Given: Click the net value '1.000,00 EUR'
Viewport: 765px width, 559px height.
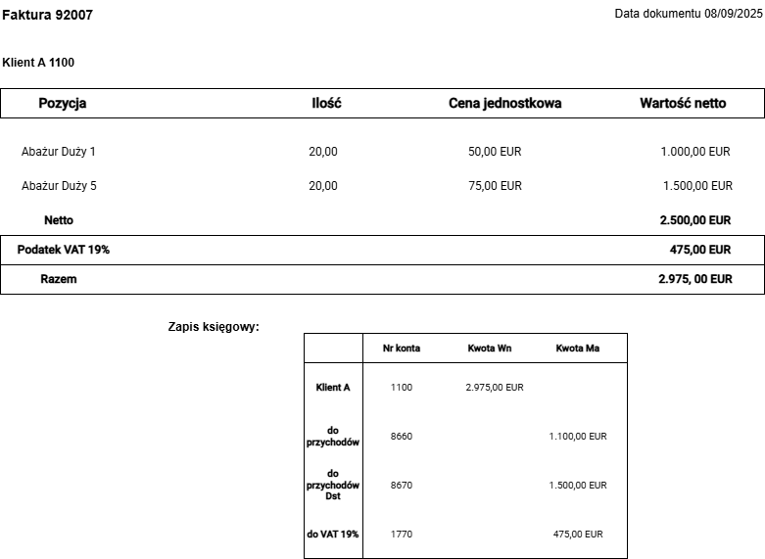Looking at the screenshot, I should click(695, 152).
